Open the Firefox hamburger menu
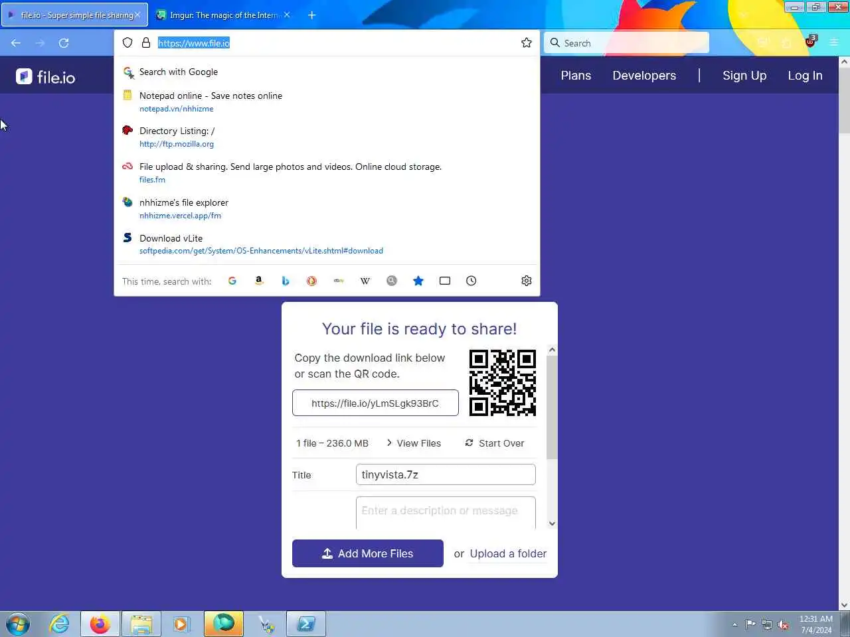The width and height of the screenshot is (850, 637). pyautogui.click(x=834, y=43)
